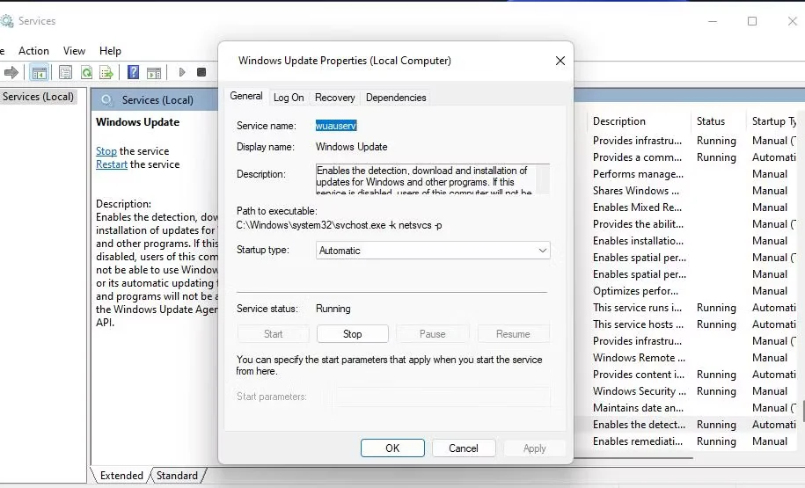Click the Start parameters input field
Screen dimensions: 805x488
point(441,397)
